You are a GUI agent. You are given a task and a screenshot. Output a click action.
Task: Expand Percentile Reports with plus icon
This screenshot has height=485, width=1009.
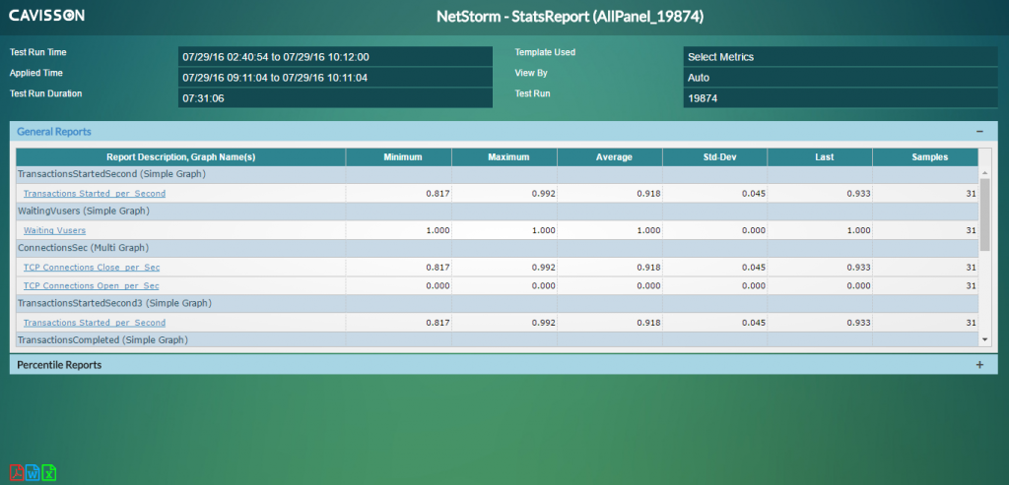(x=979, y=365)
